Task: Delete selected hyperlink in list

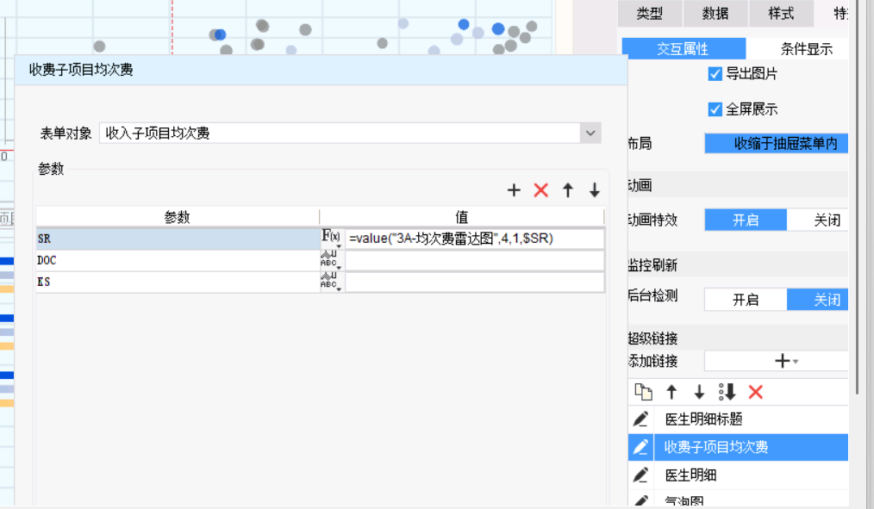Action: coord(755,392)
